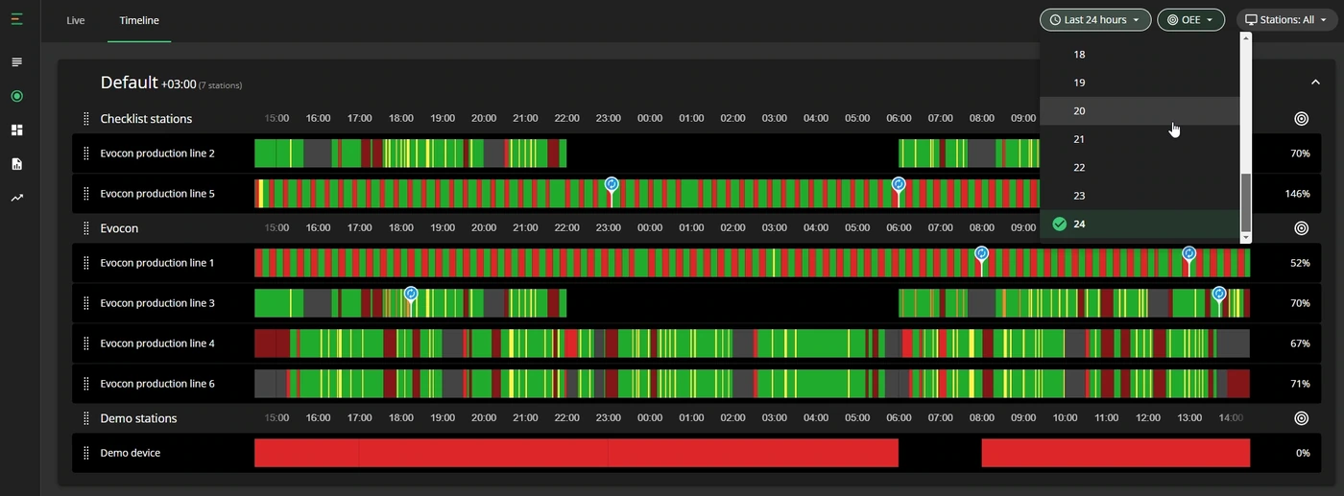The image size is (1344, 496).
Task: Click the 71% OEE value
Action: point(1301,384)
